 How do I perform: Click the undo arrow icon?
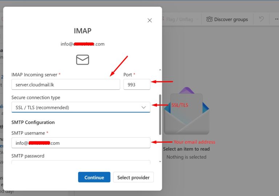(261, 19)
